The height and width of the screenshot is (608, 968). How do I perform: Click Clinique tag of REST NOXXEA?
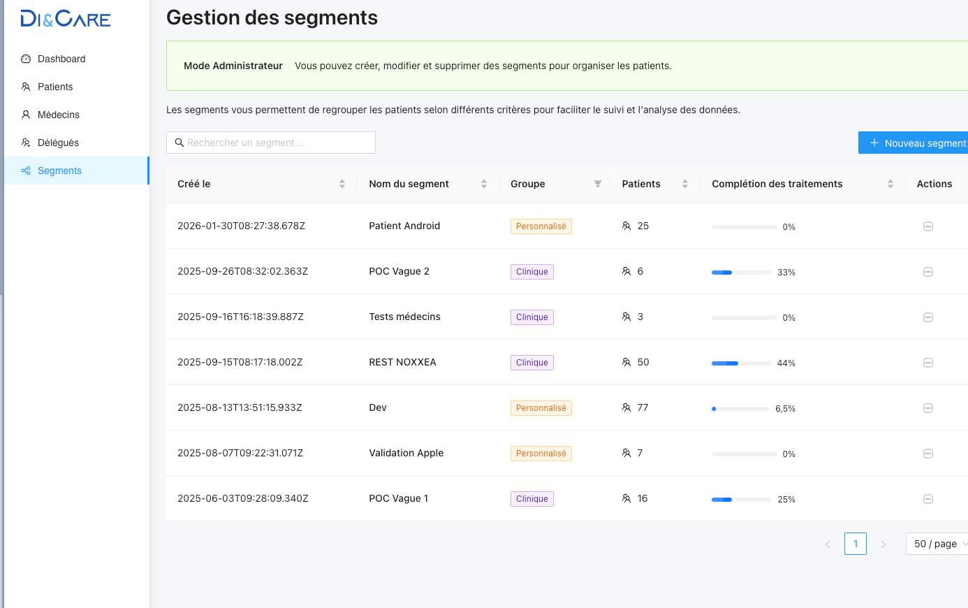point(532,363)
